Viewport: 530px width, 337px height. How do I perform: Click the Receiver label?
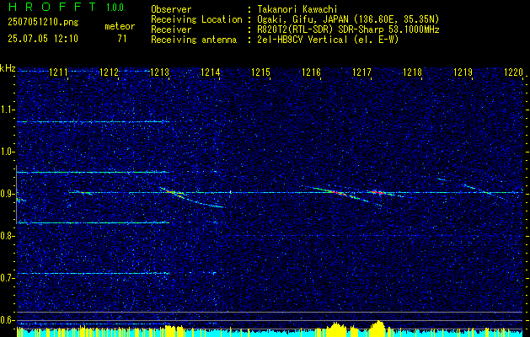coord(171,29)
